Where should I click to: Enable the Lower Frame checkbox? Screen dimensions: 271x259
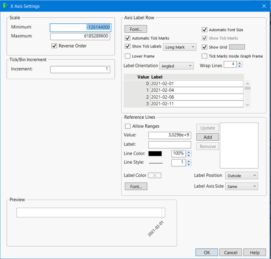coord(127,56)
